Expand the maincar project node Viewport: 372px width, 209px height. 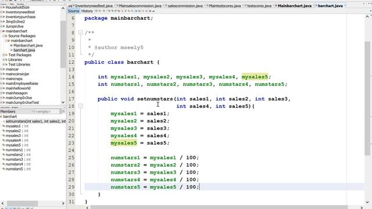tap(1, 69)
